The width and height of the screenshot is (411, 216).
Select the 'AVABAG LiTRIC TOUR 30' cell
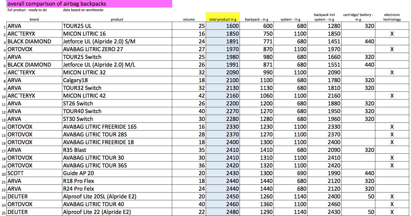[117, 158]
